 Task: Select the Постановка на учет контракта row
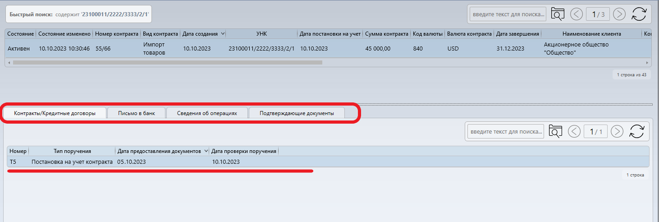(72, 162)
